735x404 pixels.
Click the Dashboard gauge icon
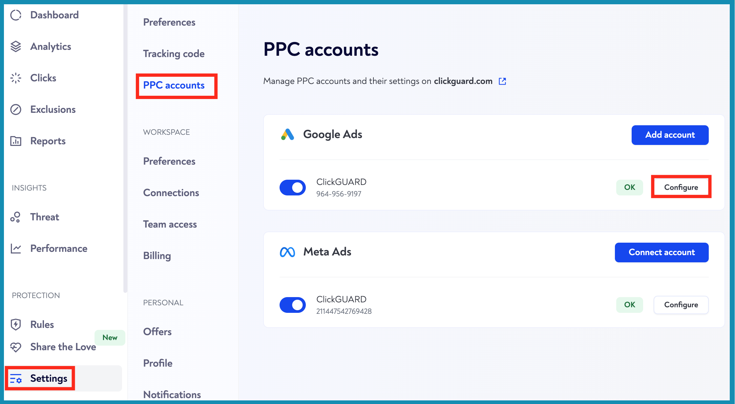coord(16,15)
